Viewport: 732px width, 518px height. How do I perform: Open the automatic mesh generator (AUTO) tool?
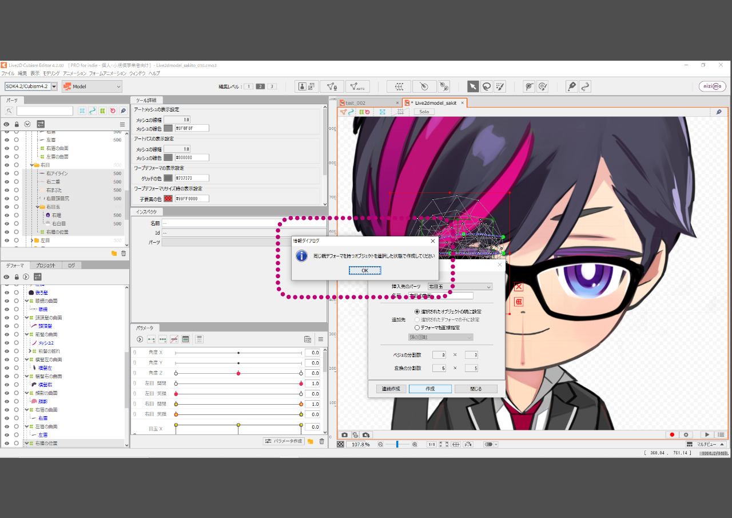click(357, 86)
